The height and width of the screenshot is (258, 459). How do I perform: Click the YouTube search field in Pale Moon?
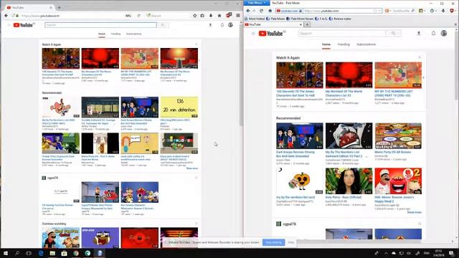point(342,34)
